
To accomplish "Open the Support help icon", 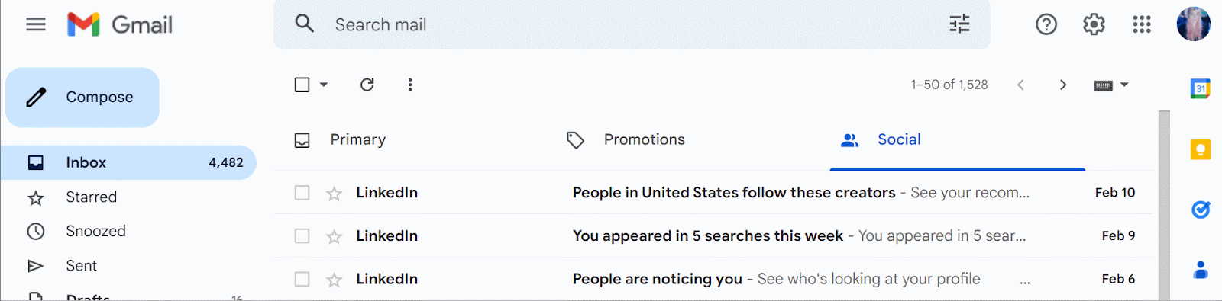I will coord(1046,24).
